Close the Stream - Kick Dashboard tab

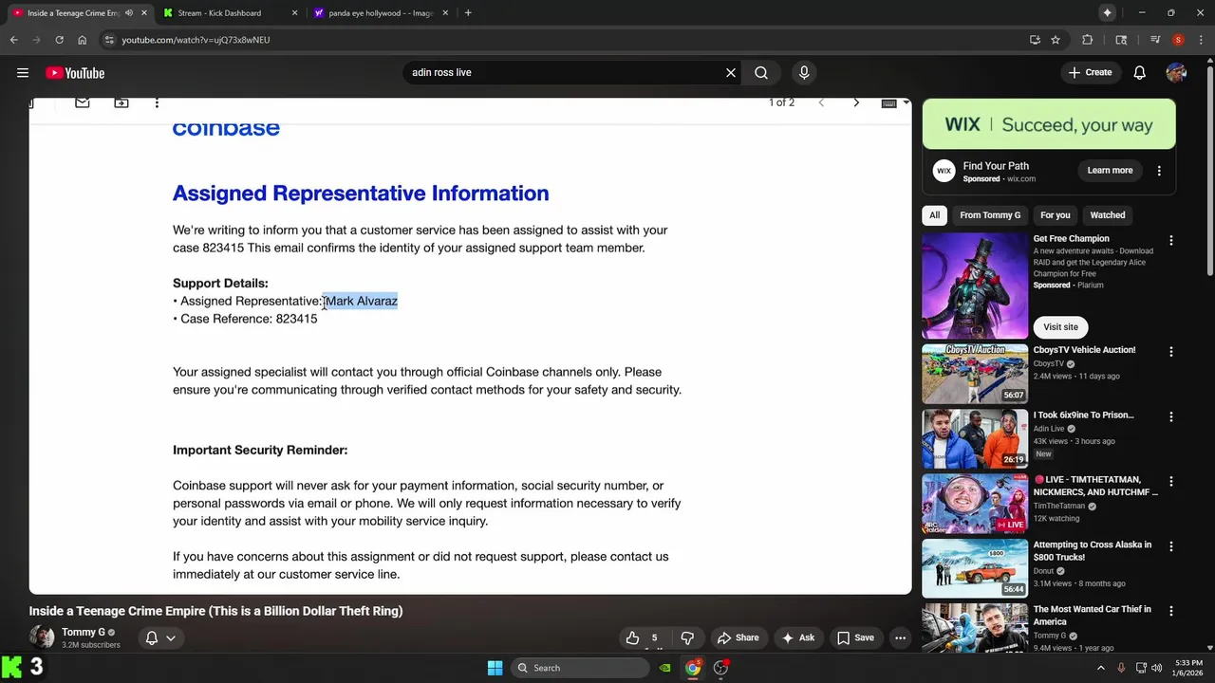click(294, 13)
